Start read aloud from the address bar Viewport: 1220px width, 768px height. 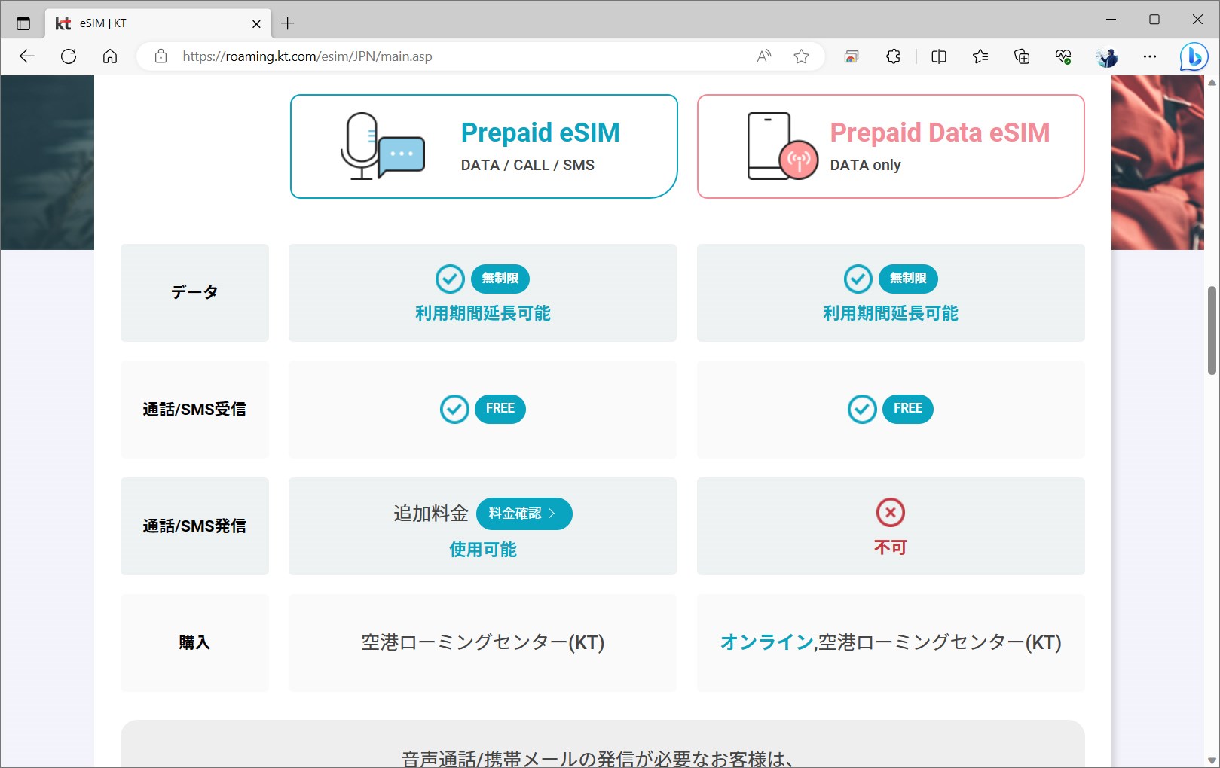(763, 56)
